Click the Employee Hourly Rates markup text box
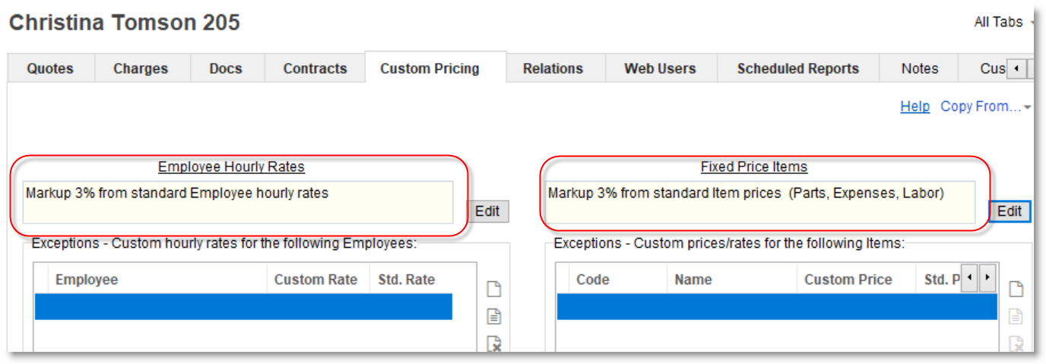This screenshot has width=1046, height=364. point(238,202)
